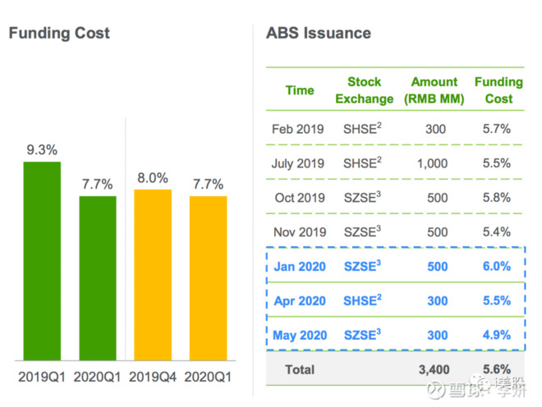This screenshot has height=407, width=542.
Task: Click the Apr 2020 row label
Action: coord(300,301)
